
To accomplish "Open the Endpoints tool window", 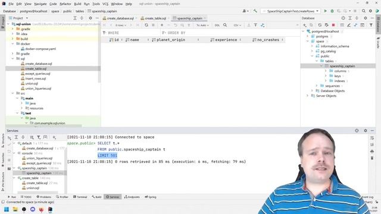I will [132, 197].
